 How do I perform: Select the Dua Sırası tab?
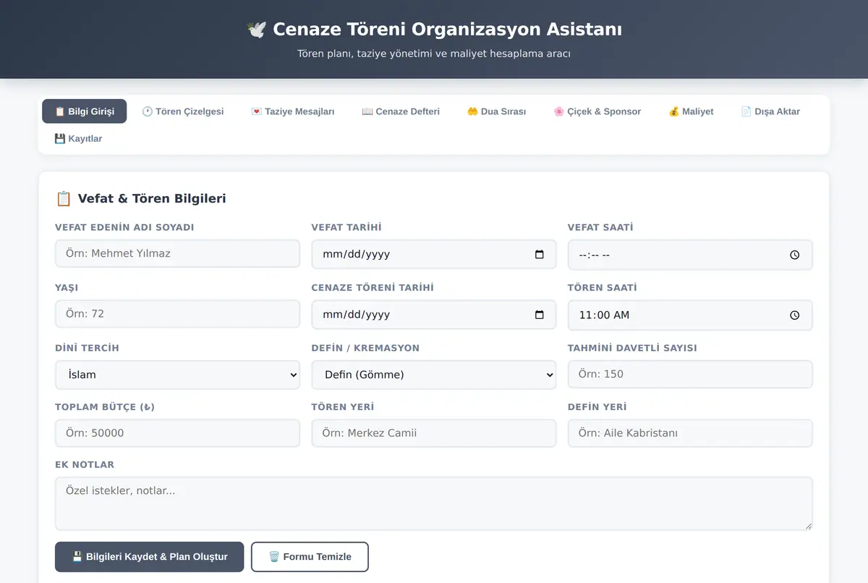(496, 111)
